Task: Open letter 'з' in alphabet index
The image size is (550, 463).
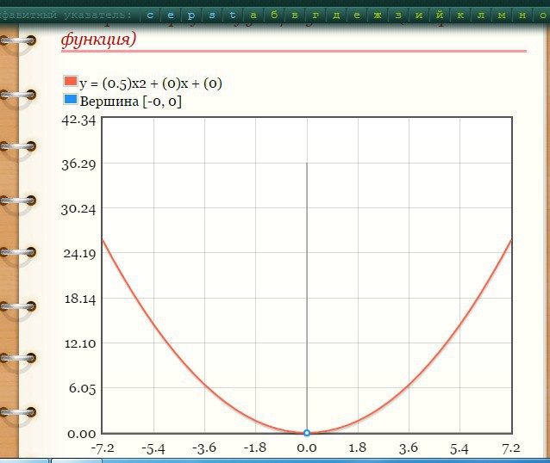Action: [x=398, y=15]
